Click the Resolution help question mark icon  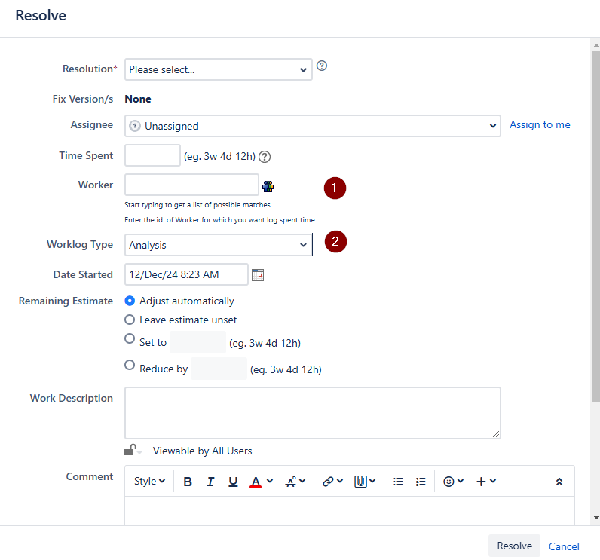click(322, 66)
